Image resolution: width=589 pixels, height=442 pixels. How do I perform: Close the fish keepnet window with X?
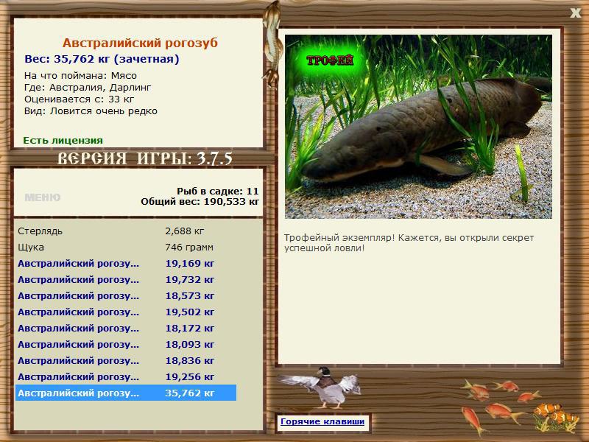(x=576, y=13)
